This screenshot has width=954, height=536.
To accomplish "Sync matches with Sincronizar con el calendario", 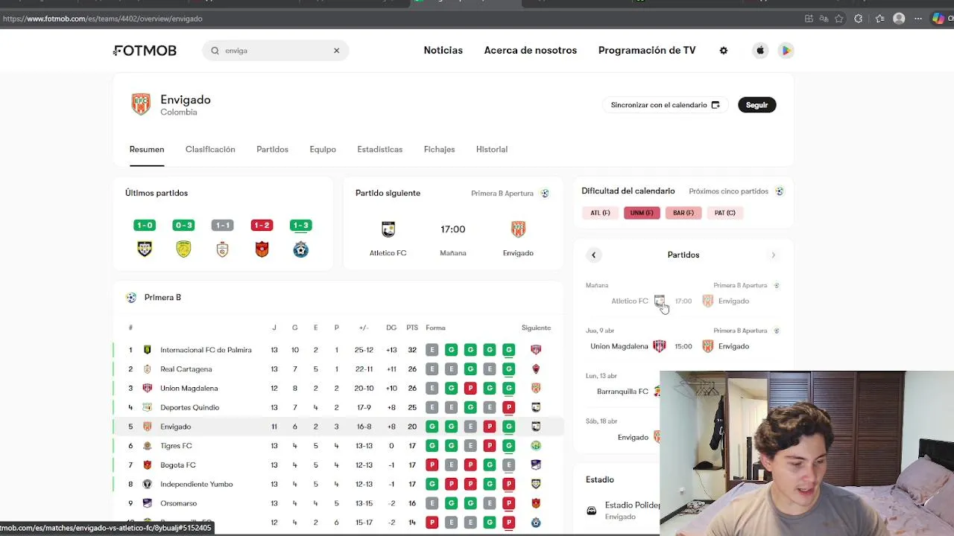I will tap(665, 105).
